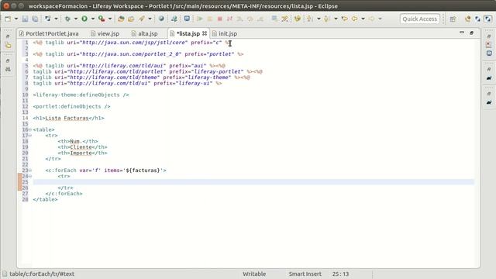
Task: Click the Previous Annotation icon
Action: pos(327,19)
